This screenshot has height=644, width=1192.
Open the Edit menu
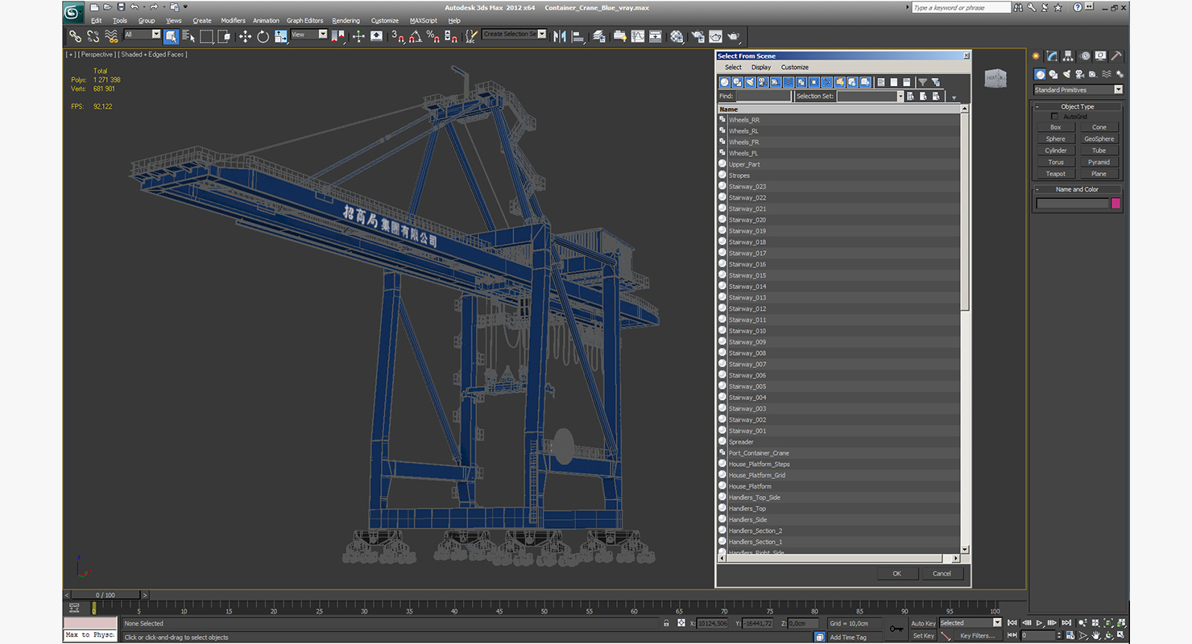pos(97,21)
